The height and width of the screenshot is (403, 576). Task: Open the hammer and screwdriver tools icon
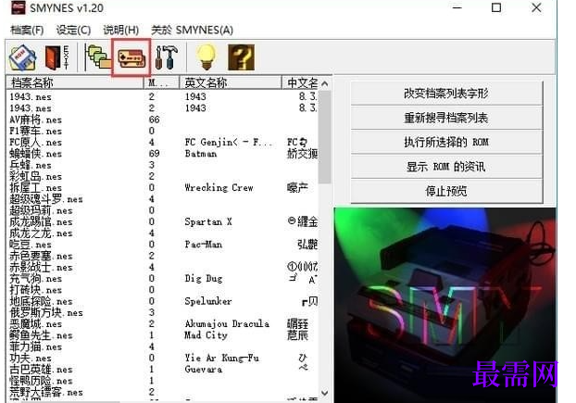(166, 57)
